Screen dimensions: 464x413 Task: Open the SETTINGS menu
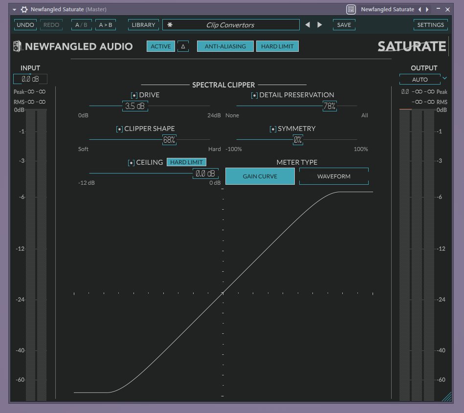(431, 25)
